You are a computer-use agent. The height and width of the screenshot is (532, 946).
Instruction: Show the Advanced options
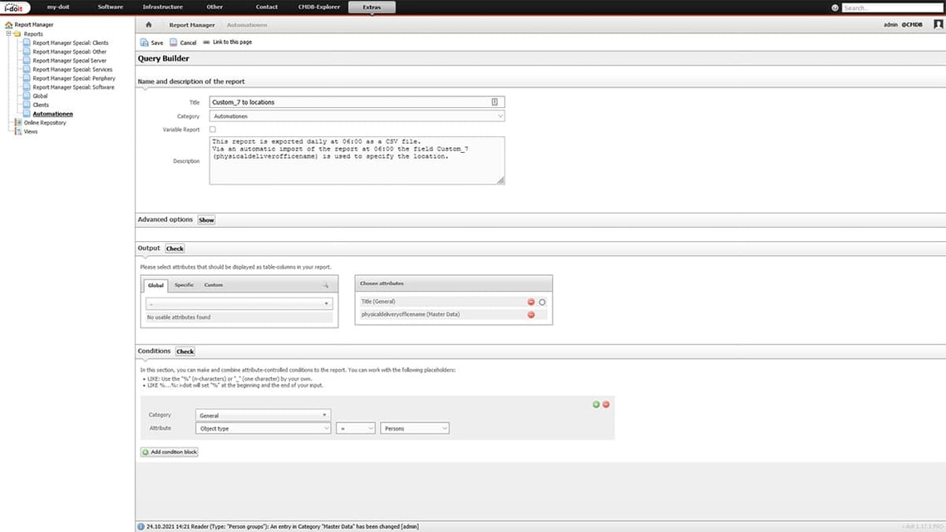pos(206,220)
